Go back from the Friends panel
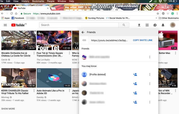The width and height of the screenshot is (179, 114). pos(83,32)
